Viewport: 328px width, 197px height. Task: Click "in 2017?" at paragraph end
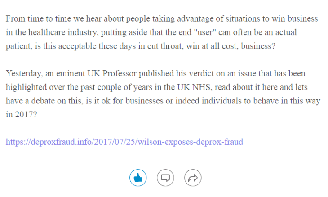[21, 114]
